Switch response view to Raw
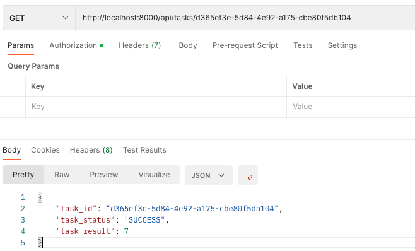 pyautogui.click(x=62, y=175)
